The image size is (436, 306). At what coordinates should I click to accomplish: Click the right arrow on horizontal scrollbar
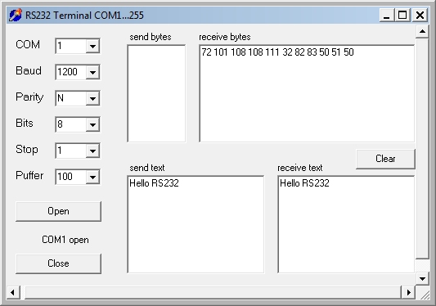[408, 292]
